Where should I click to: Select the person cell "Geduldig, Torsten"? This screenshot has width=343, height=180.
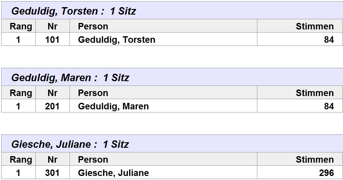coord(116,40)
